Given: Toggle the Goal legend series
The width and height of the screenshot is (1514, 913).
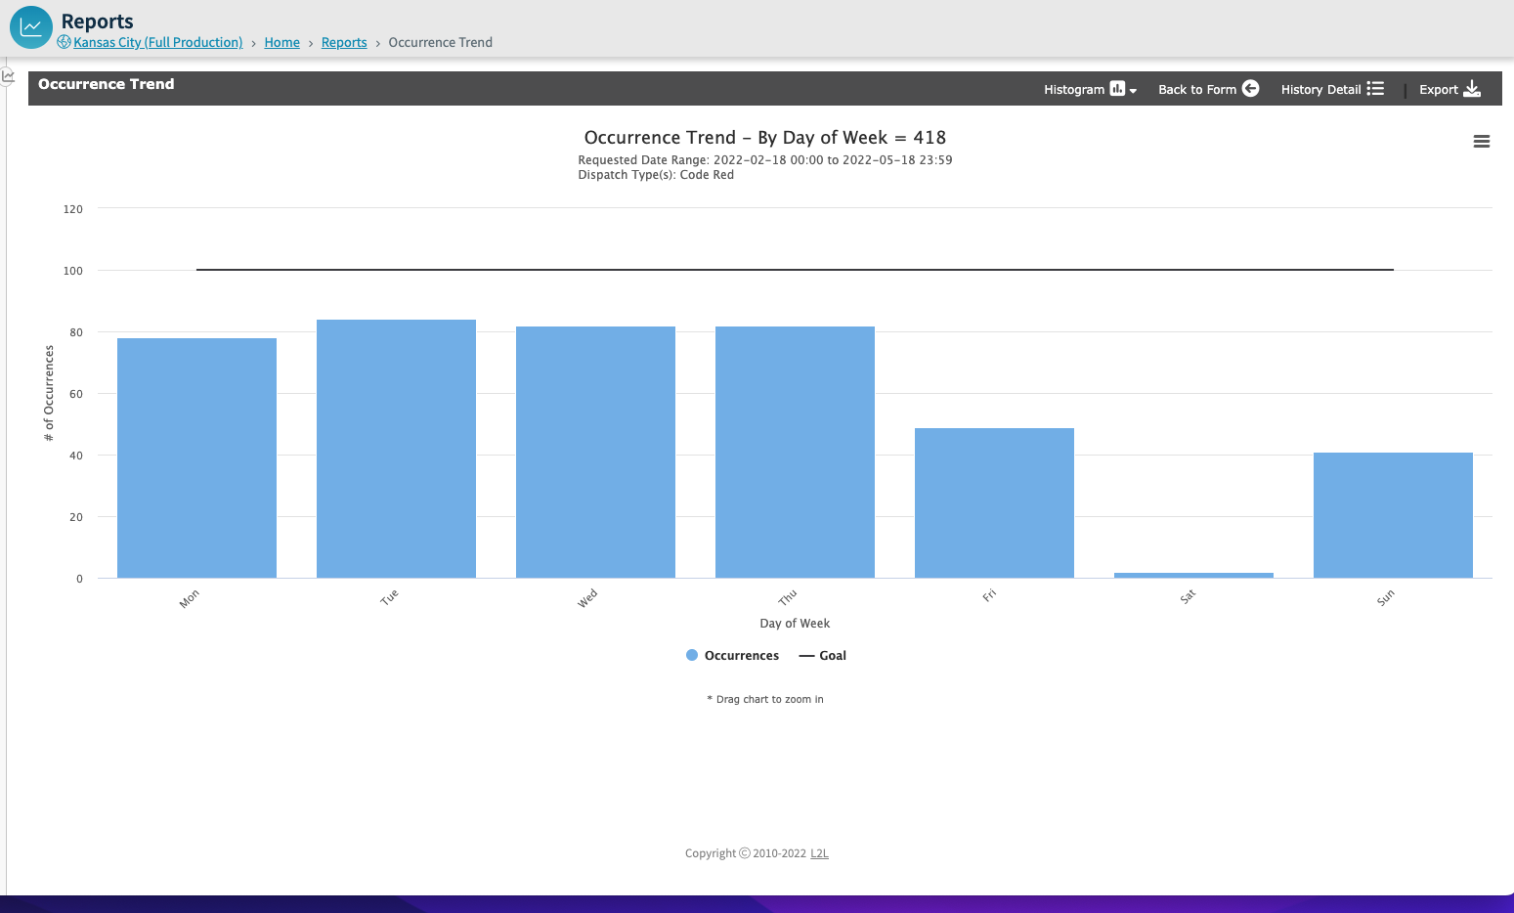Looking at the screenshot, I should (822, 656).
